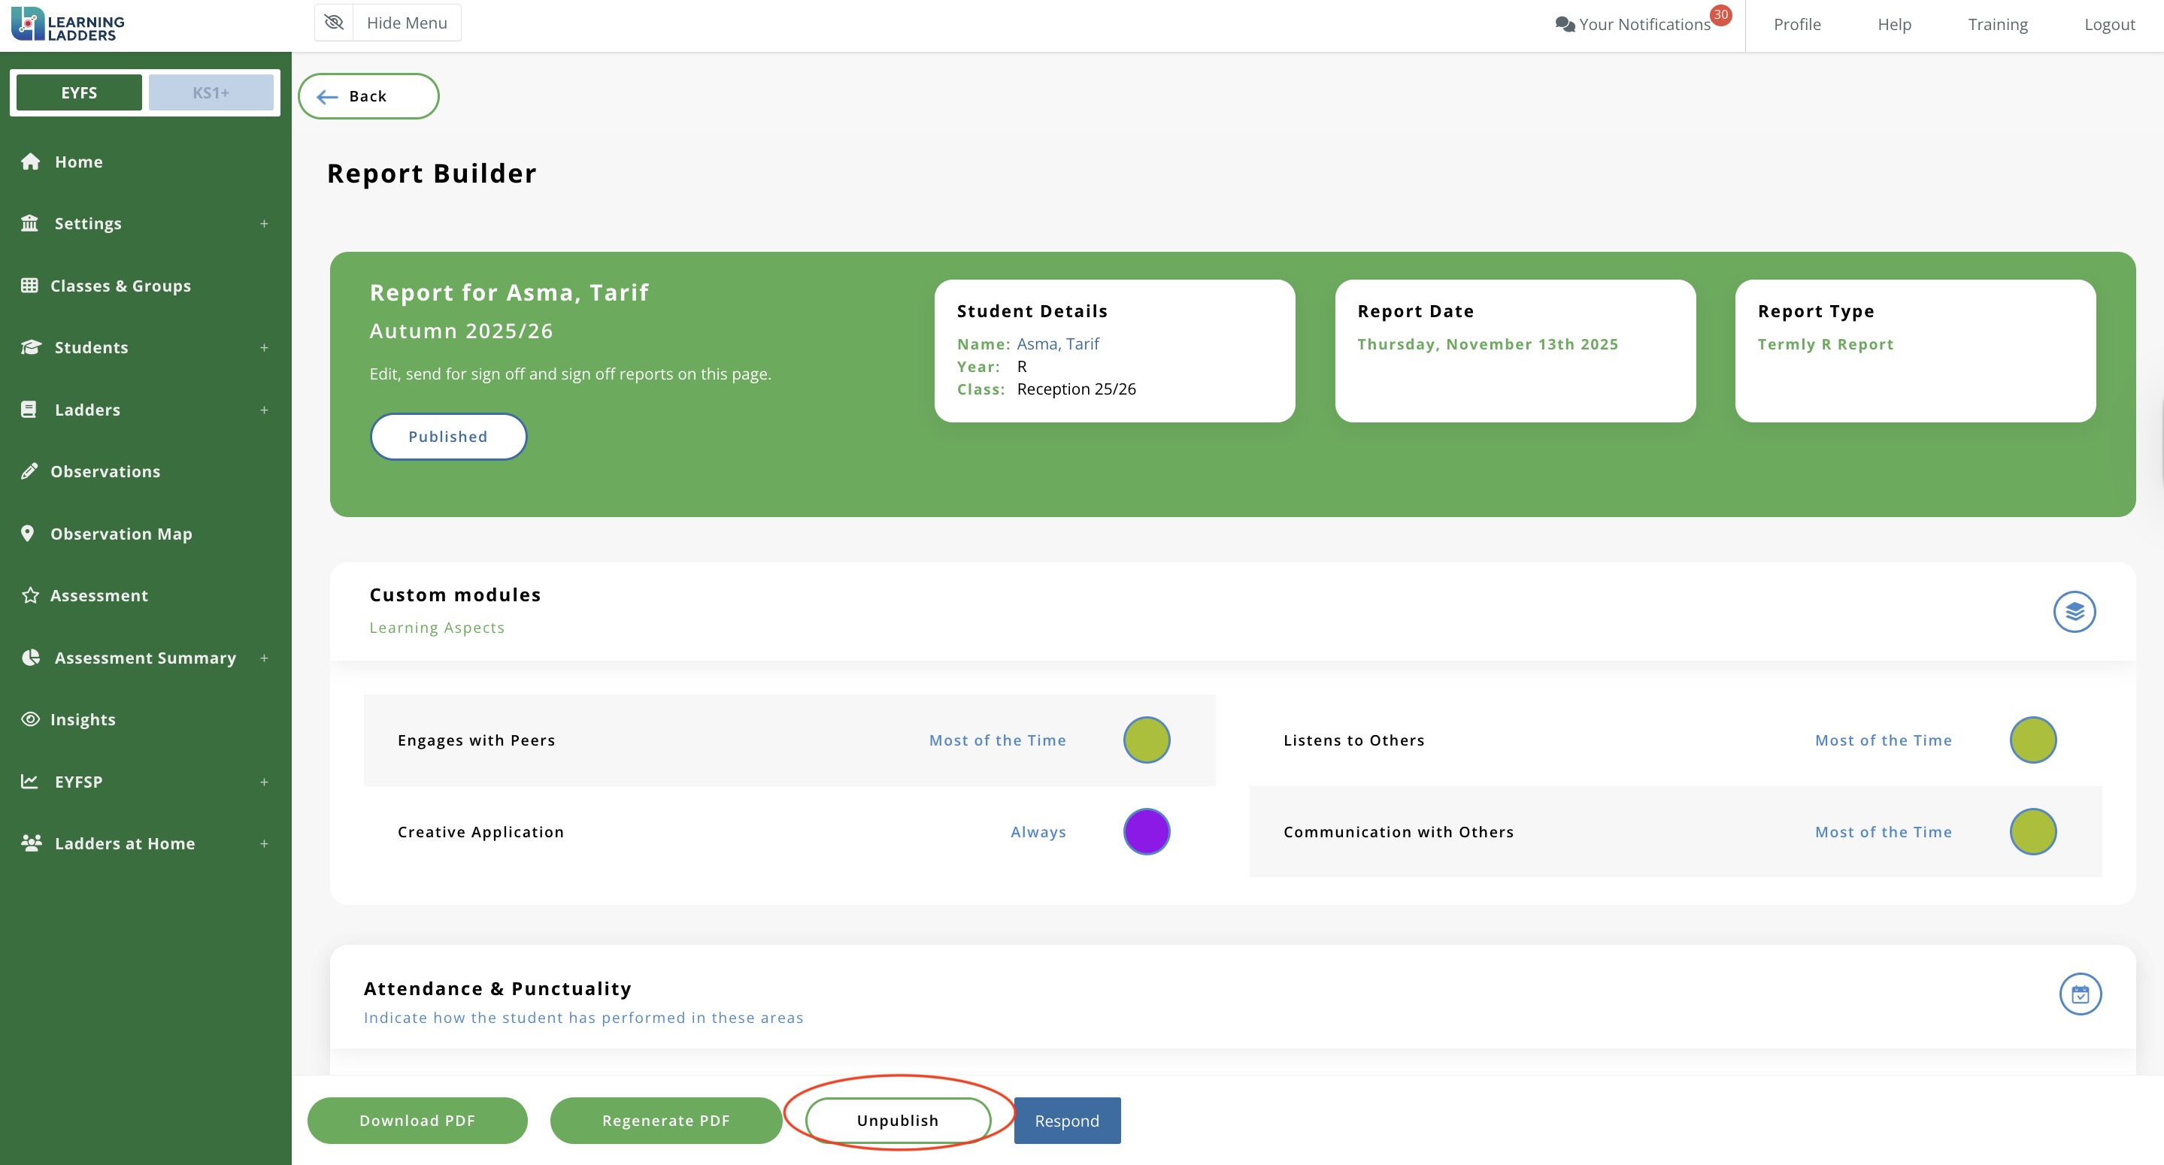Image resolution: width=2164 pixels, height=1165 pixels.
Task: Click the Home house icon in sidebar
Action: coord(30,162)
